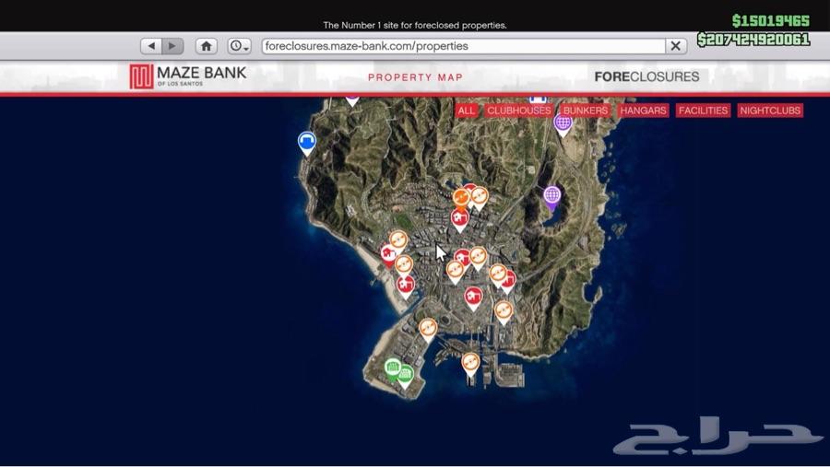Screen dimensions: 830x467
Task: Select the orange nightclub marker at southern docks
Action: tap(470, 363)
